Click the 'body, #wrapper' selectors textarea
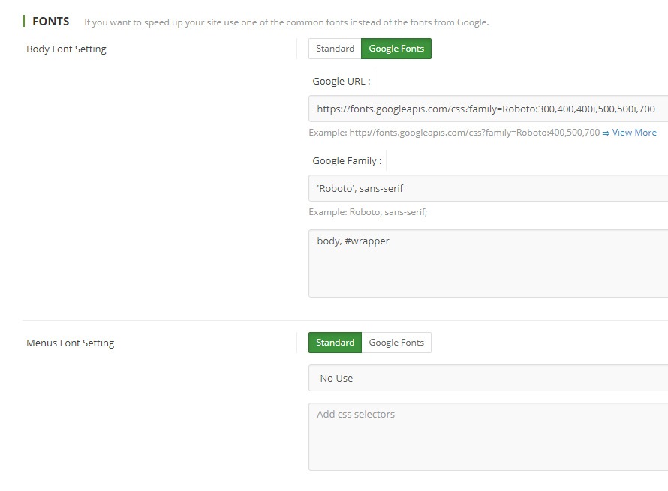Viewport: 668px width, 491px height. click(486, 263)
